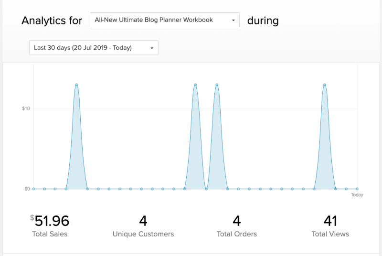
Task: Select the first sales peak data point
Action: 76,85
